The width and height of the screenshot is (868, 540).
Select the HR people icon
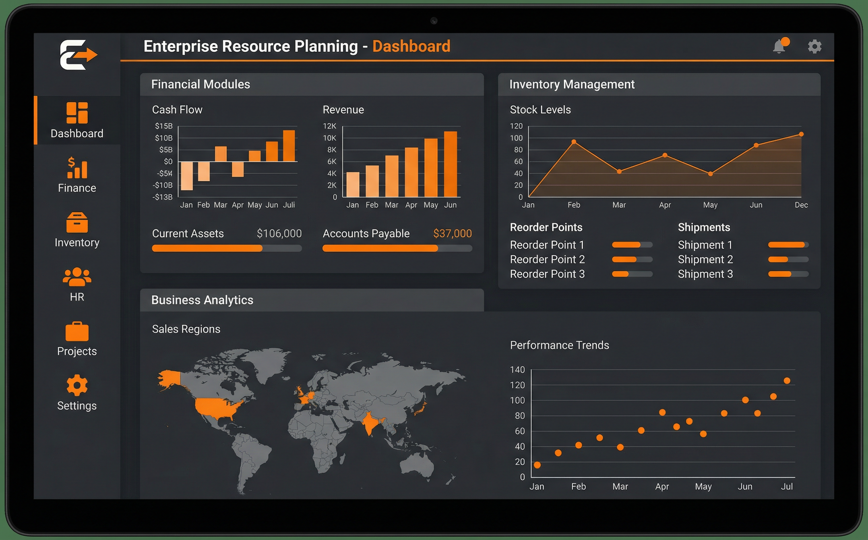click(x=76, y=278)
